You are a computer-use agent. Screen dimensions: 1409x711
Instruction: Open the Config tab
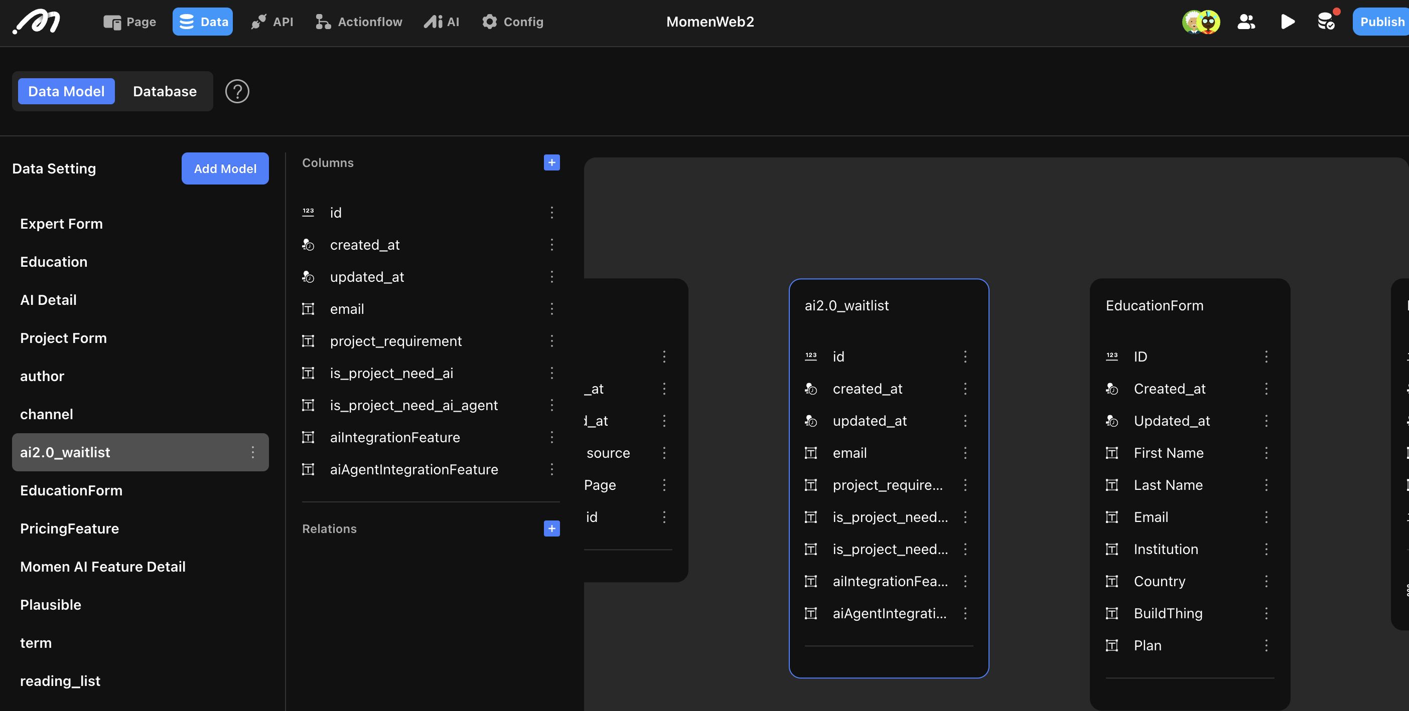pos(512,22)
